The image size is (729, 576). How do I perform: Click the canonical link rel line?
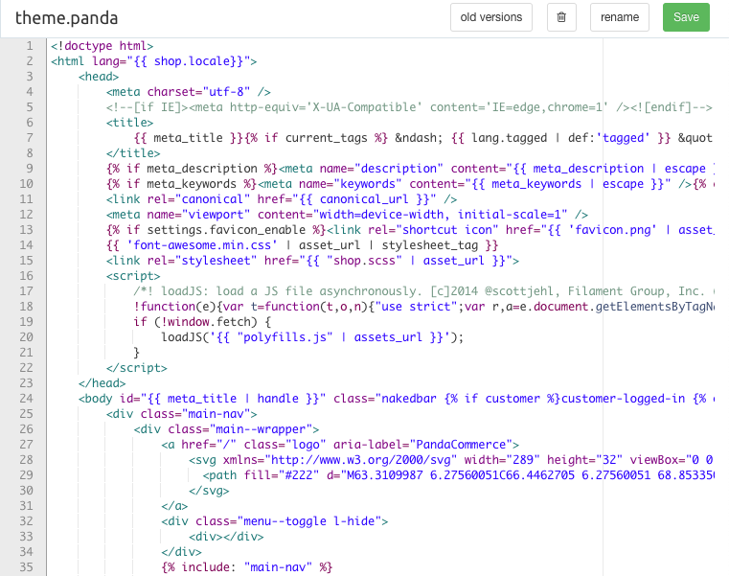click(x=282, y=199)
